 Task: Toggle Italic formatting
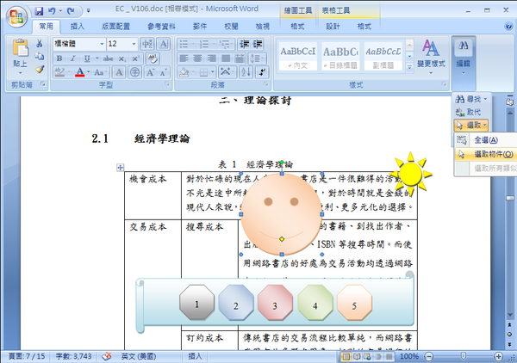[73, 58]
